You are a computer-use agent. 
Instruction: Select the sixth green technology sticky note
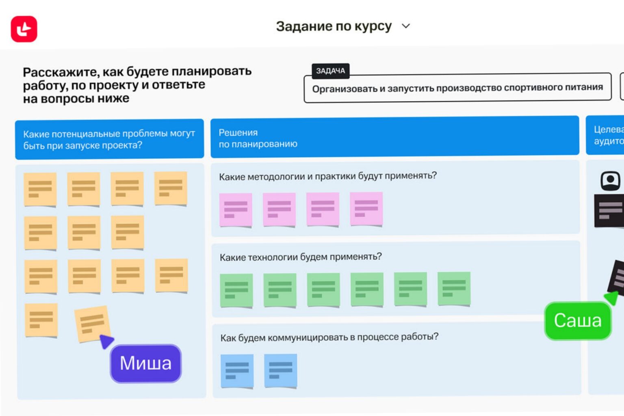click(x=454, y=288)
